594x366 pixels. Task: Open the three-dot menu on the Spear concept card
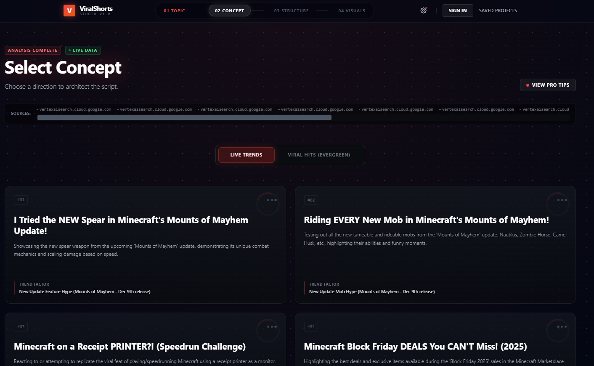272,200
